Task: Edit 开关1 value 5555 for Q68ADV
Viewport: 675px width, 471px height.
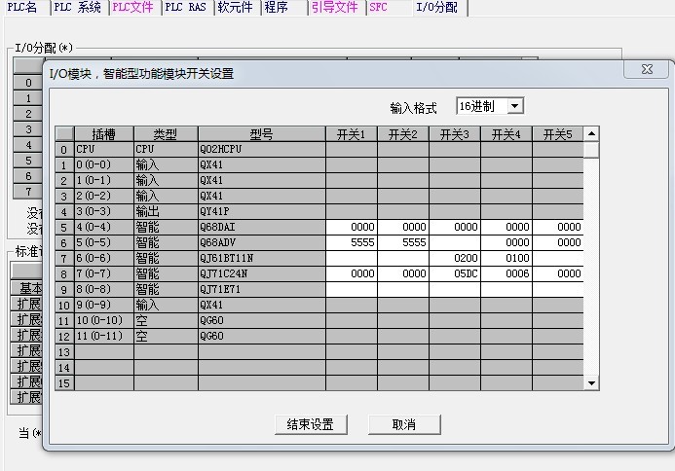Action: click(351, 242)
